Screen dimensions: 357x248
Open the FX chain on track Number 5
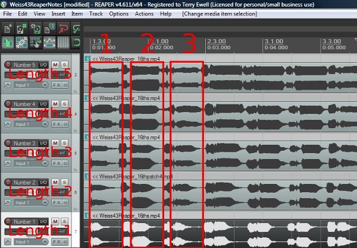[57, 85]
